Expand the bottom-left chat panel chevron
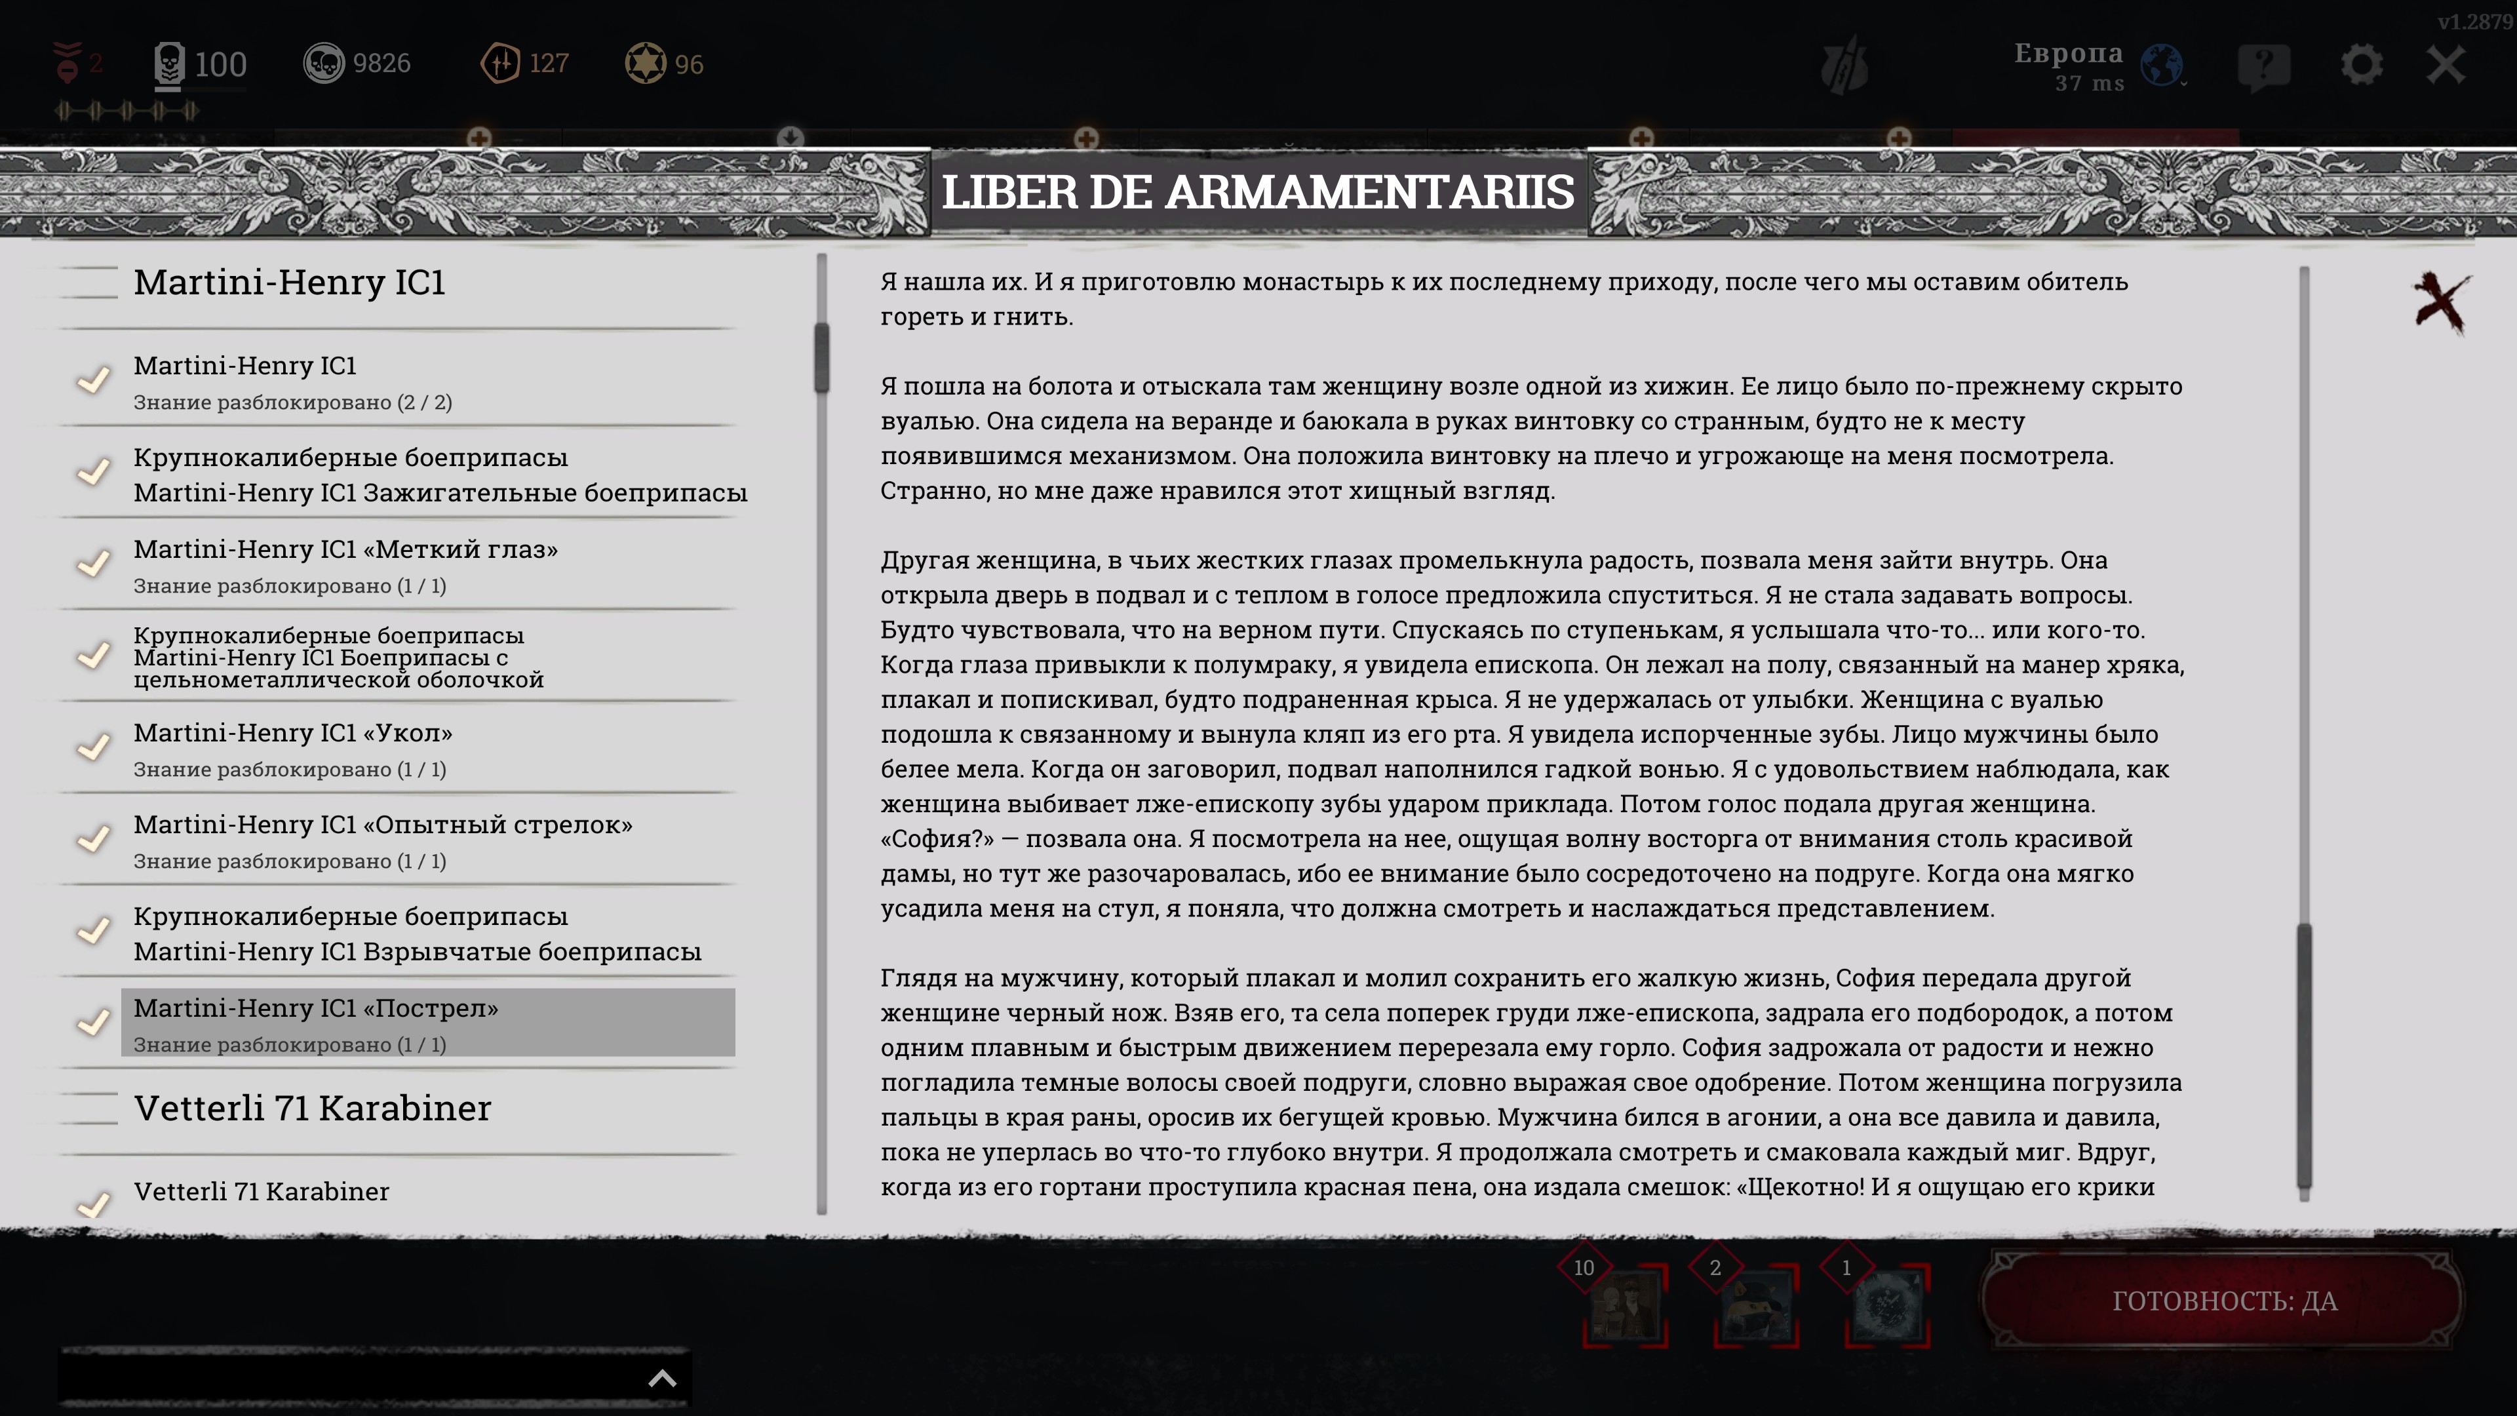Screen dimensions: 2517x1416 point(663,1379)
